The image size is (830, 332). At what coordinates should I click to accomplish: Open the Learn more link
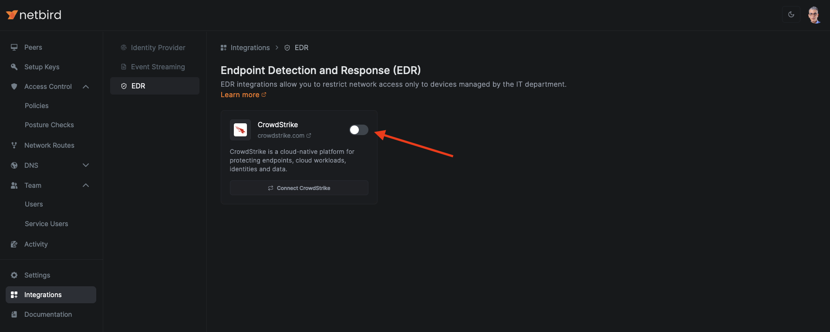(240, 95)
